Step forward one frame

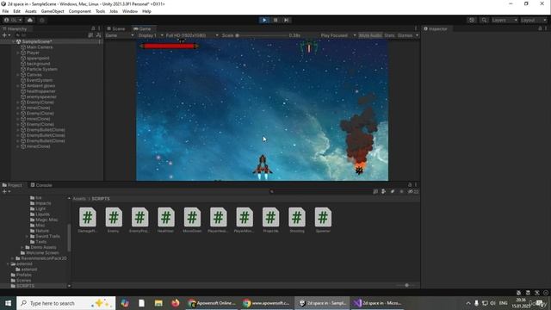click(x=287, y=20)
